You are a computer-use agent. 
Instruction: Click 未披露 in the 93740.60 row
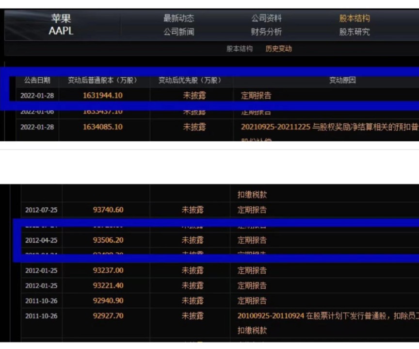[193, 210]
